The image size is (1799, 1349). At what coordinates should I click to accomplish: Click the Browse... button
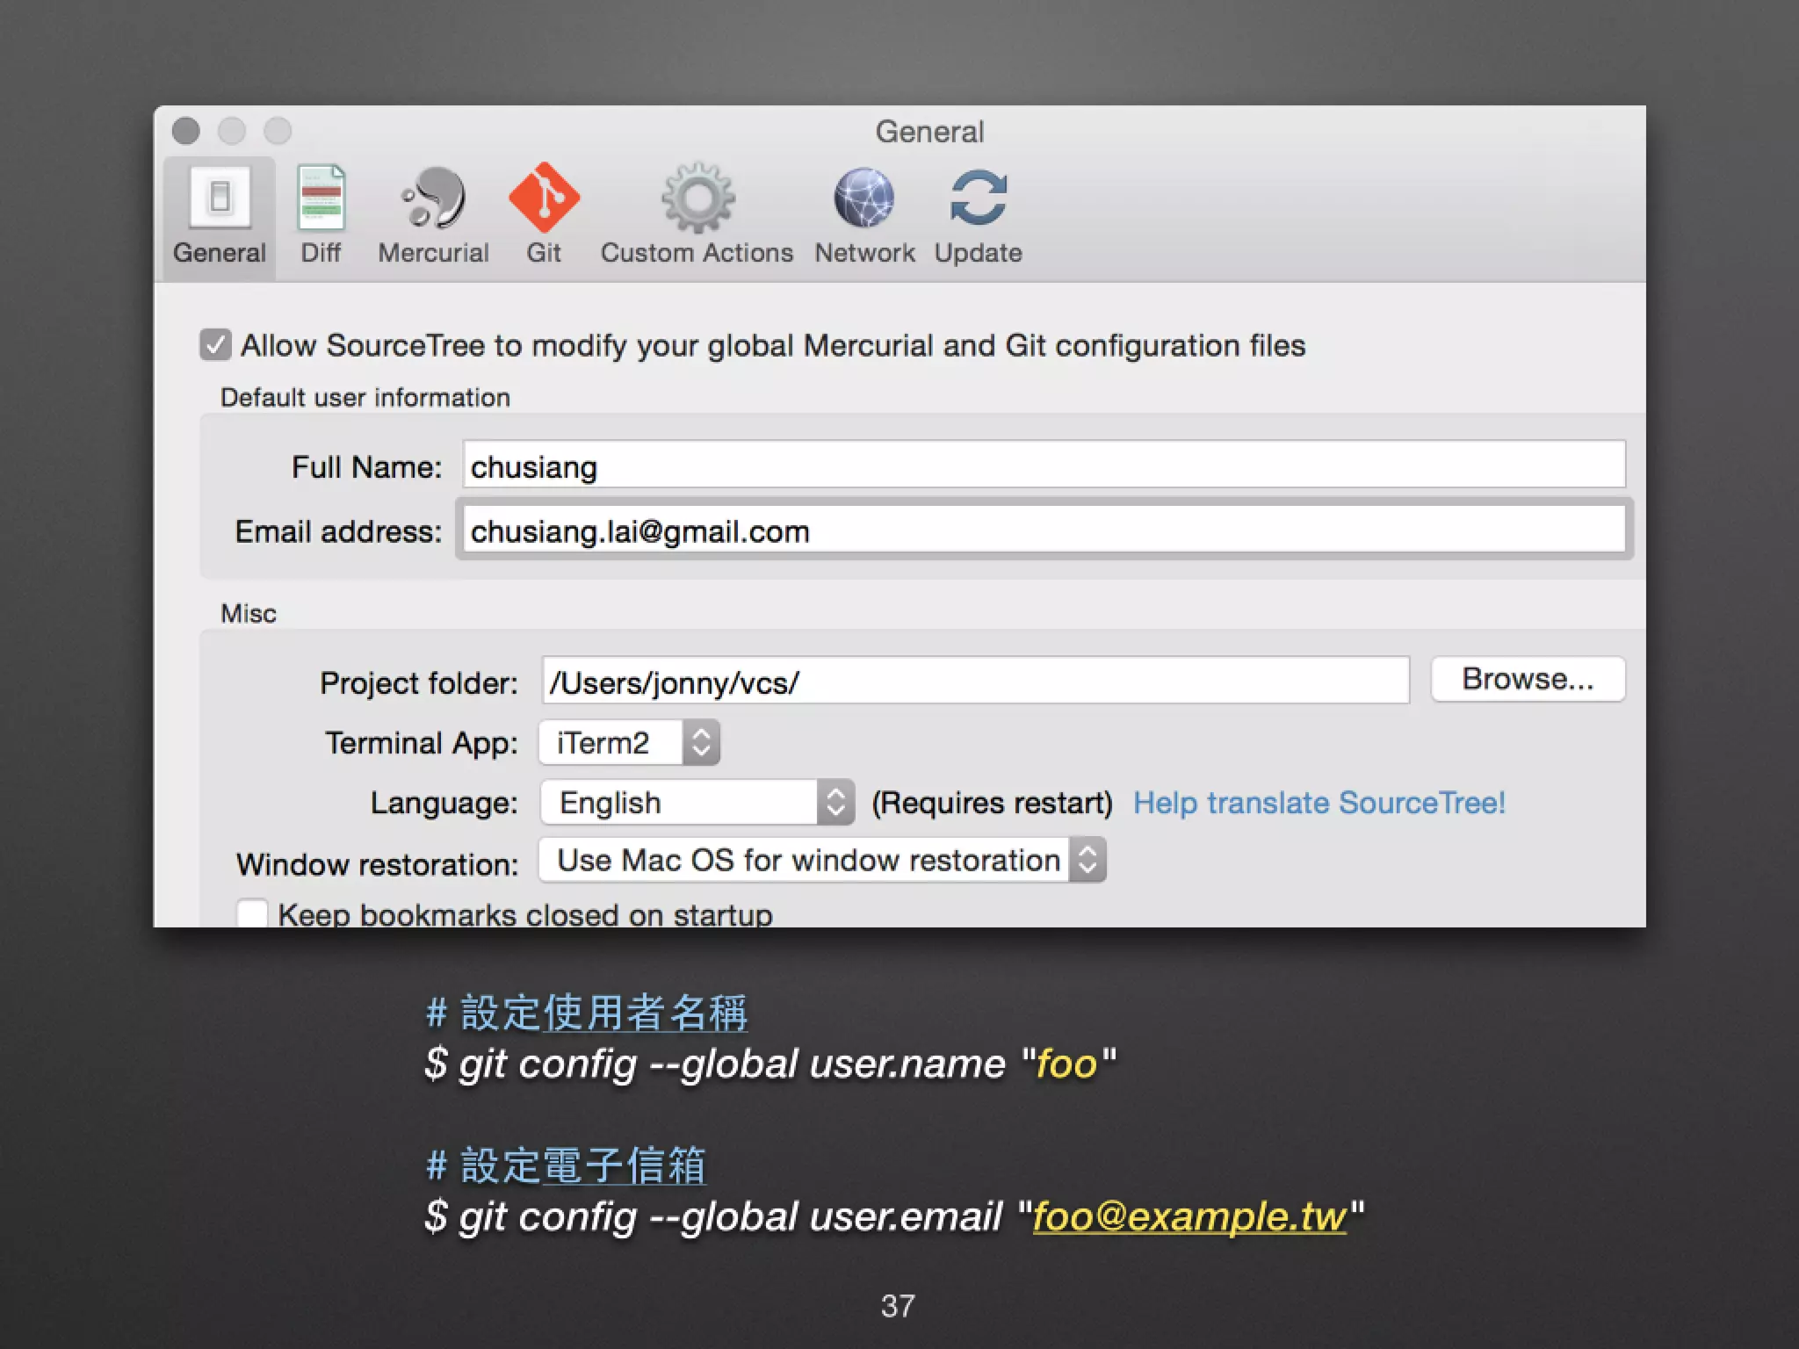point(1528,679)
